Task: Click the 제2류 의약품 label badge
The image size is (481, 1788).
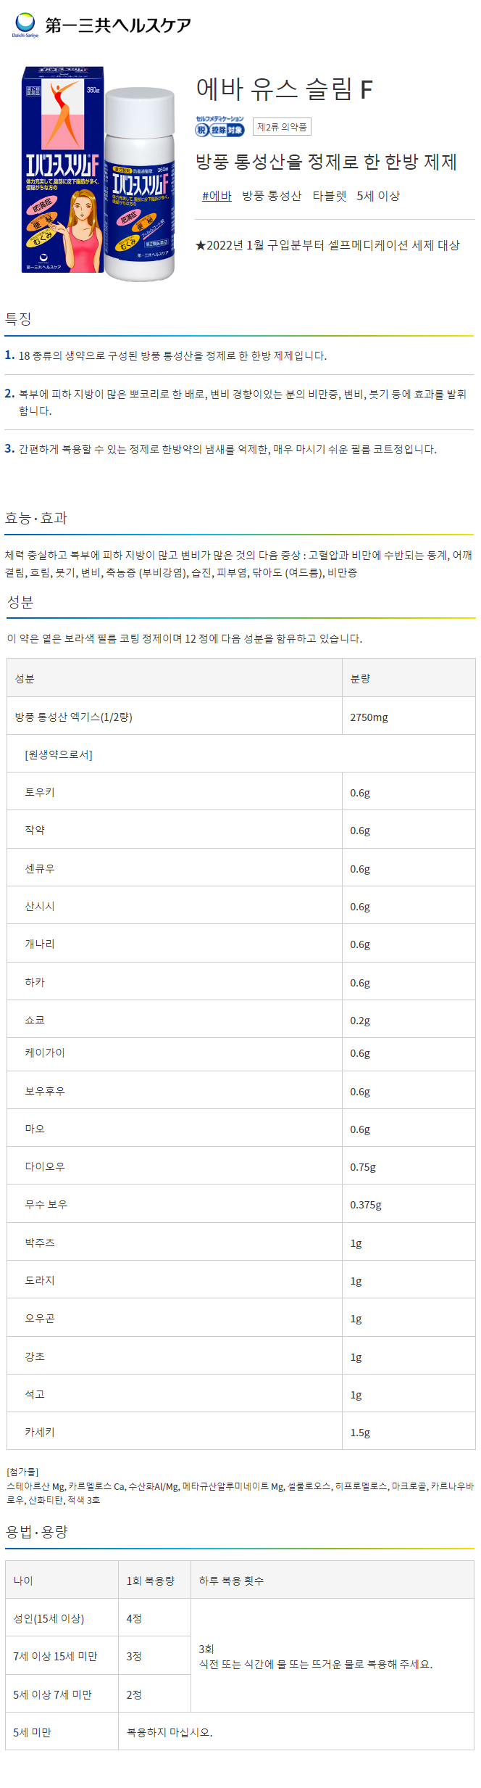Action: tap(282, 127)
